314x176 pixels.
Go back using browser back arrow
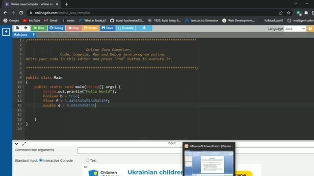click(x=5, y=13)
